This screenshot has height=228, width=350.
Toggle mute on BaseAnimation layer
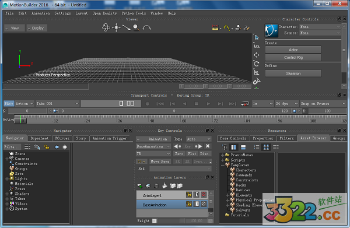tap(204, 204)
